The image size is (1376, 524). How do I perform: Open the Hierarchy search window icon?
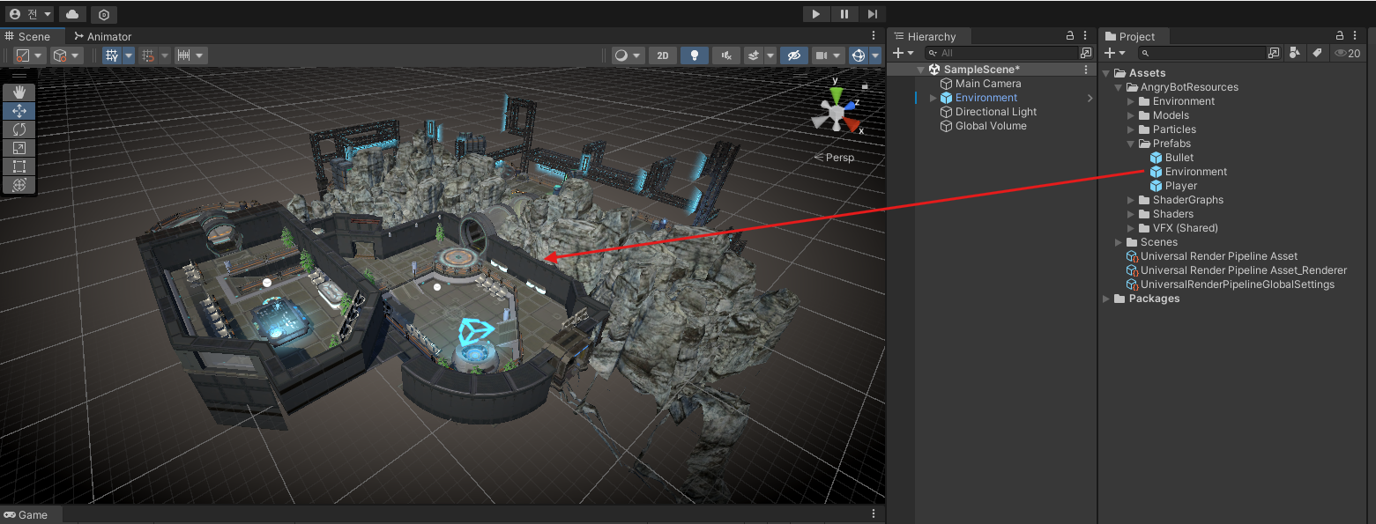(x=1086, y=53)
